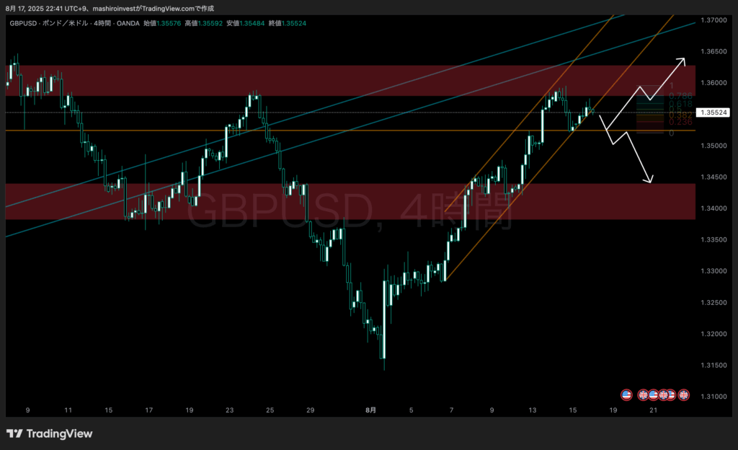Click the white current price label on the price axis

pos(713,112)
